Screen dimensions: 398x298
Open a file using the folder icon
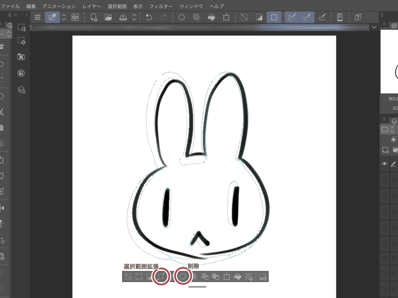108,17
